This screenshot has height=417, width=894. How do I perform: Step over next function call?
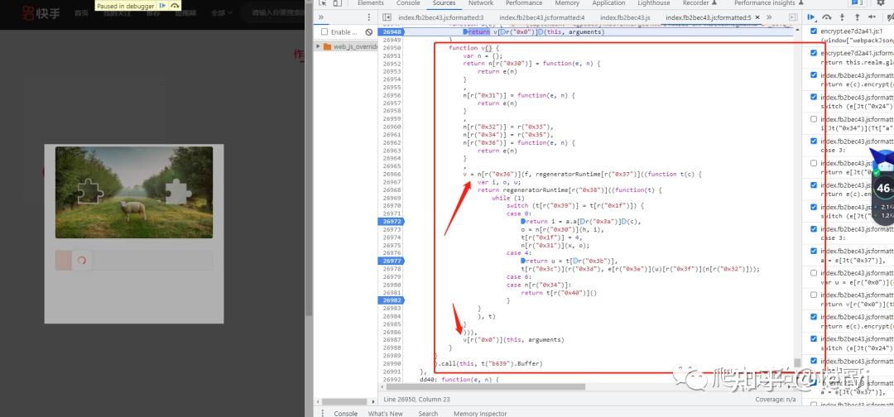coord(827,17)
